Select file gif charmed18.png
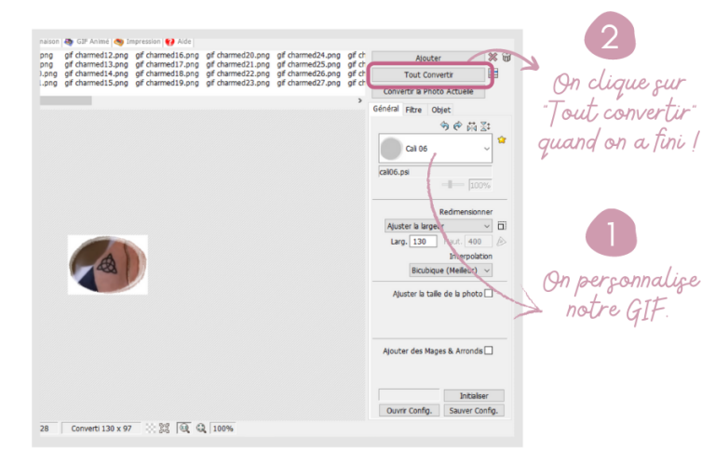 point(167,73)
